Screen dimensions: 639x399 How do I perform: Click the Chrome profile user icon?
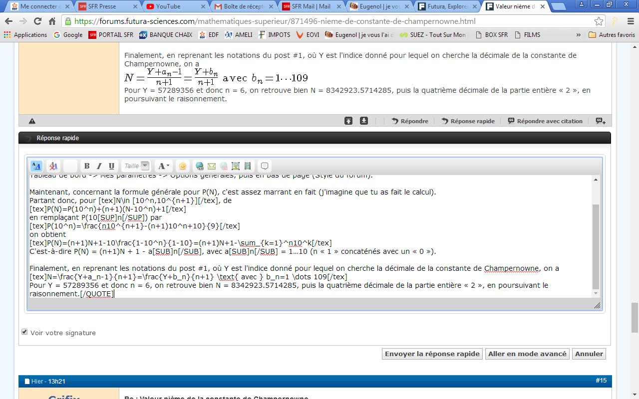coord(582,4)
